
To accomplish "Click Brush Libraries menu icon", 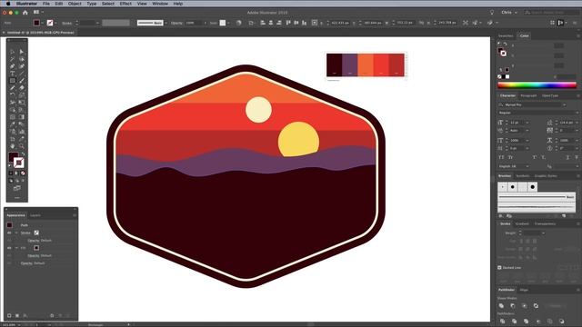I will pos(501,216).
